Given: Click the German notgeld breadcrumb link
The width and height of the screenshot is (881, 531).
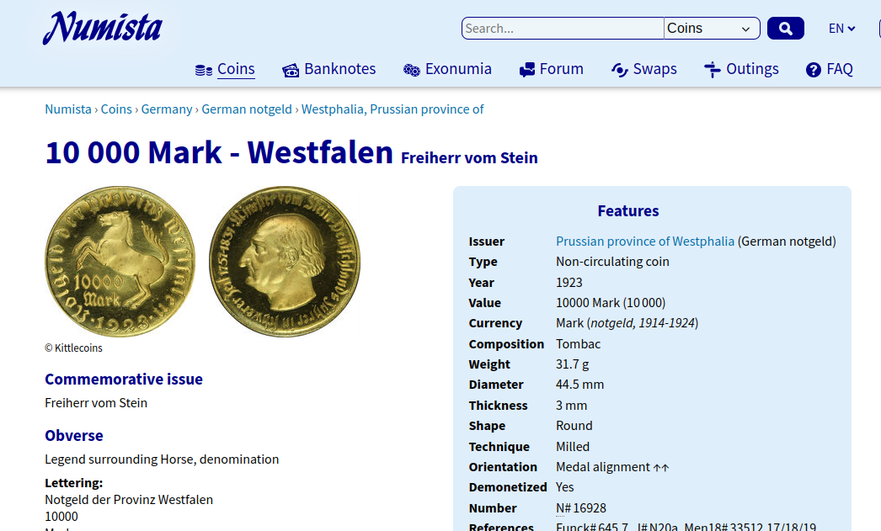Looking at the screenshot, I should point(247,109).
